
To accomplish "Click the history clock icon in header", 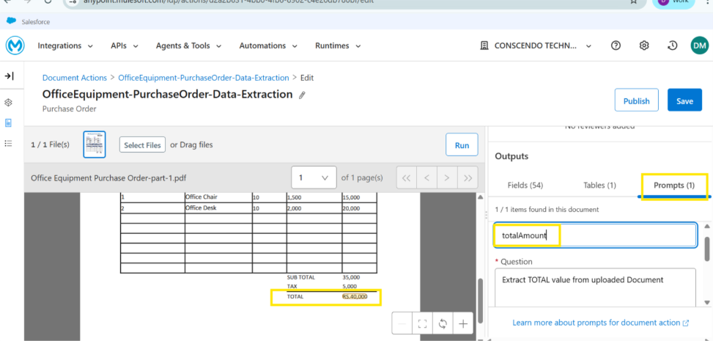I will [x=672, y=45].
